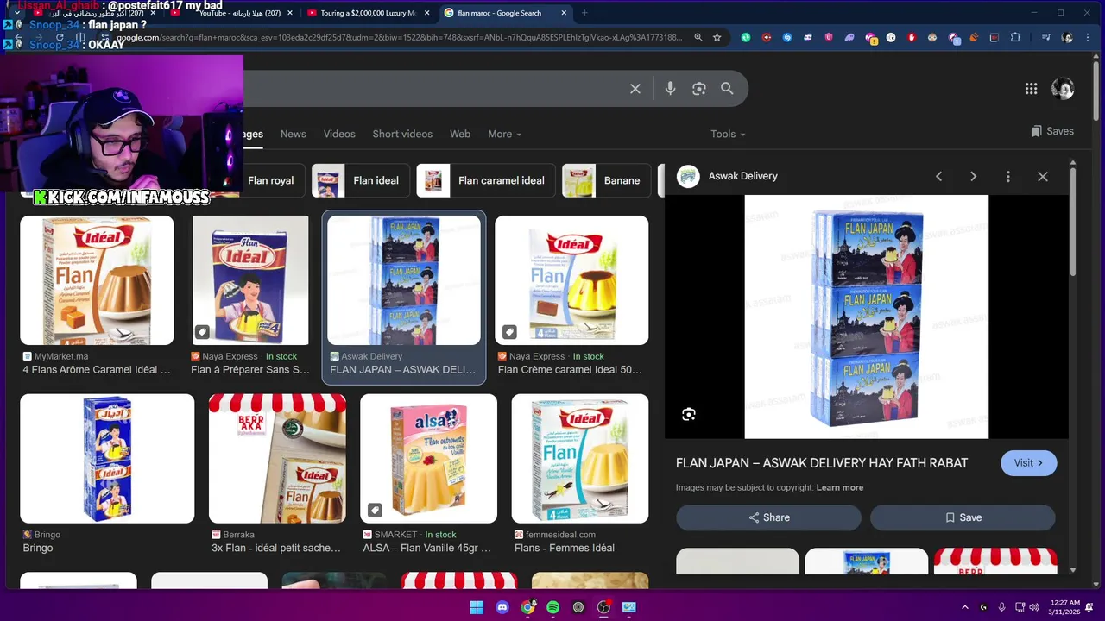Open the Flan Crème caramel Ideal thumbnail
The image size is (1105, 621).
pyautogui.click(x=571, y=280)
